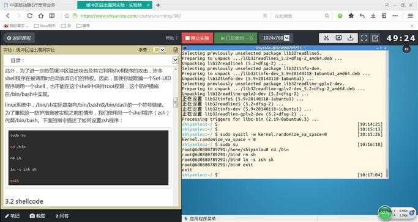
Task: Open the 笔记 notes button
Action: (x=12, y=216)
